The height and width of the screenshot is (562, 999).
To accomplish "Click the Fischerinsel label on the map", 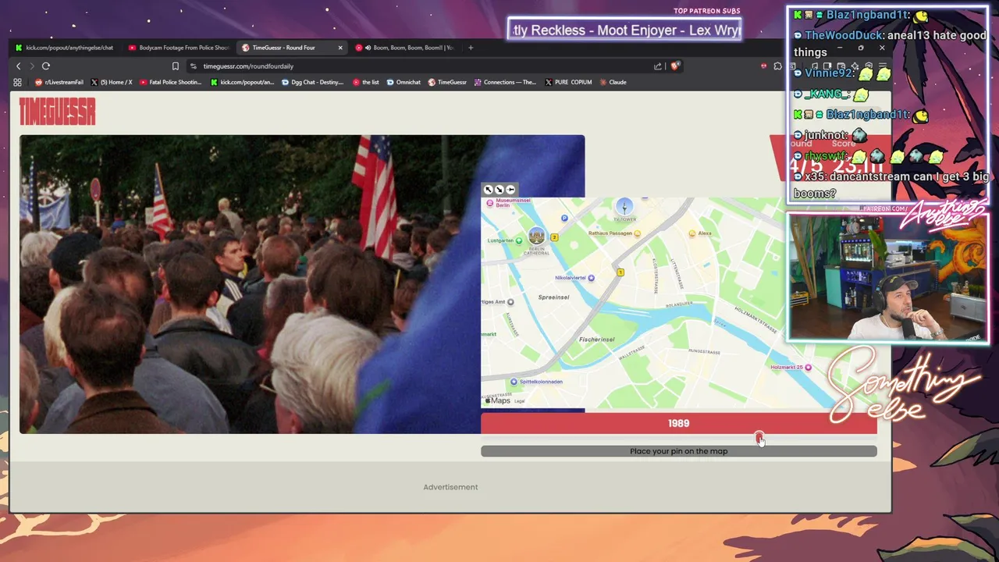I will pos(596,340).
